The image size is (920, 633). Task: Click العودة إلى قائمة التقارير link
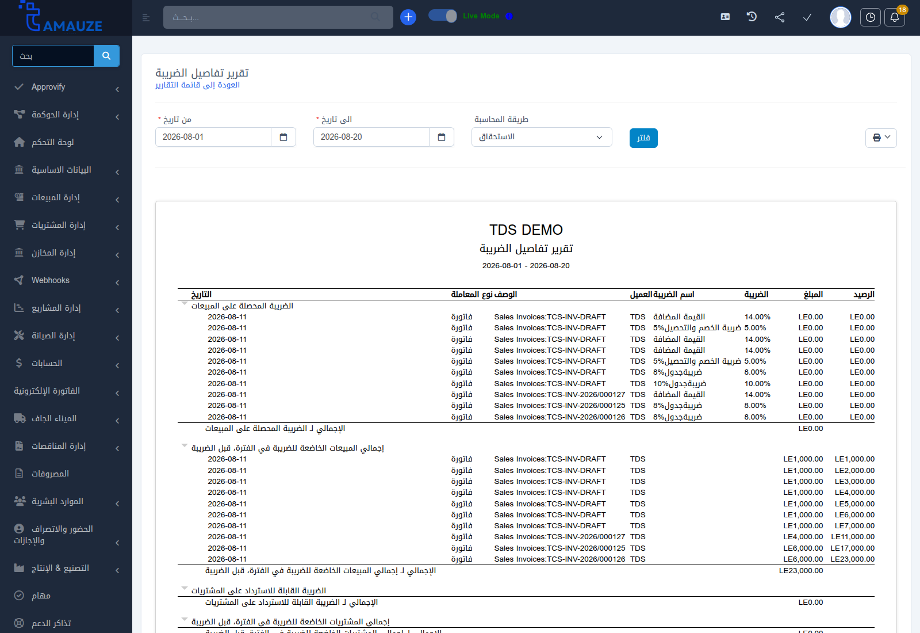coord(197,85)
